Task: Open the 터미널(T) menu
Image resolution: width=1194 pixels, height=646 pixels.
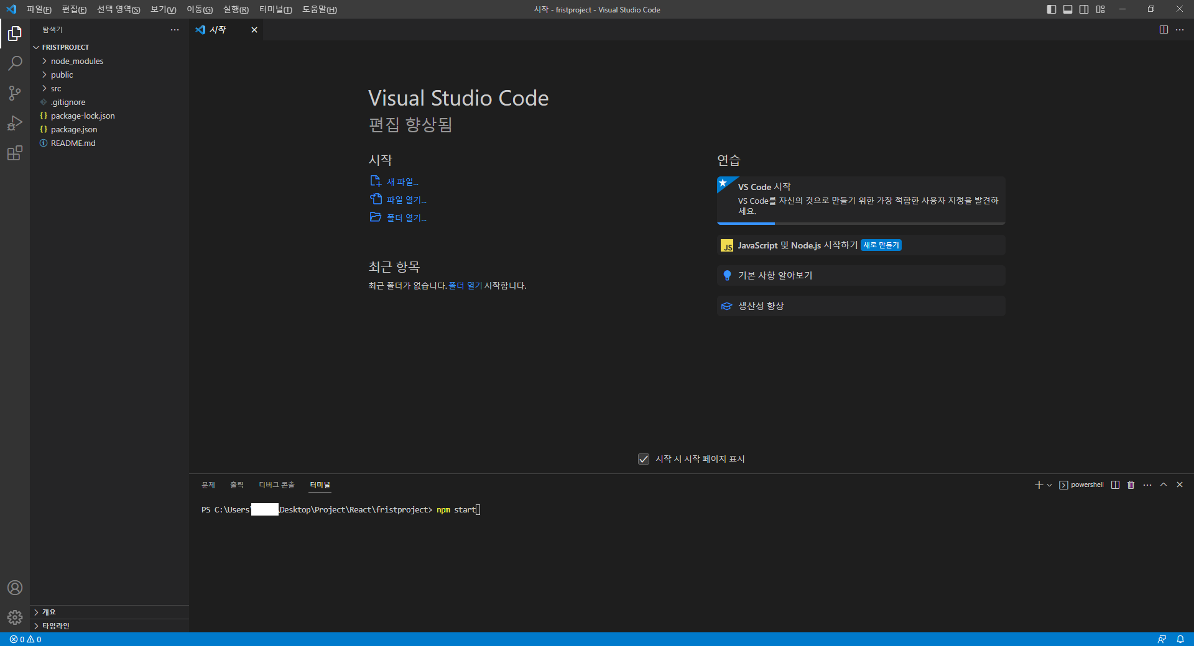Action: click(x=275, y=9)
